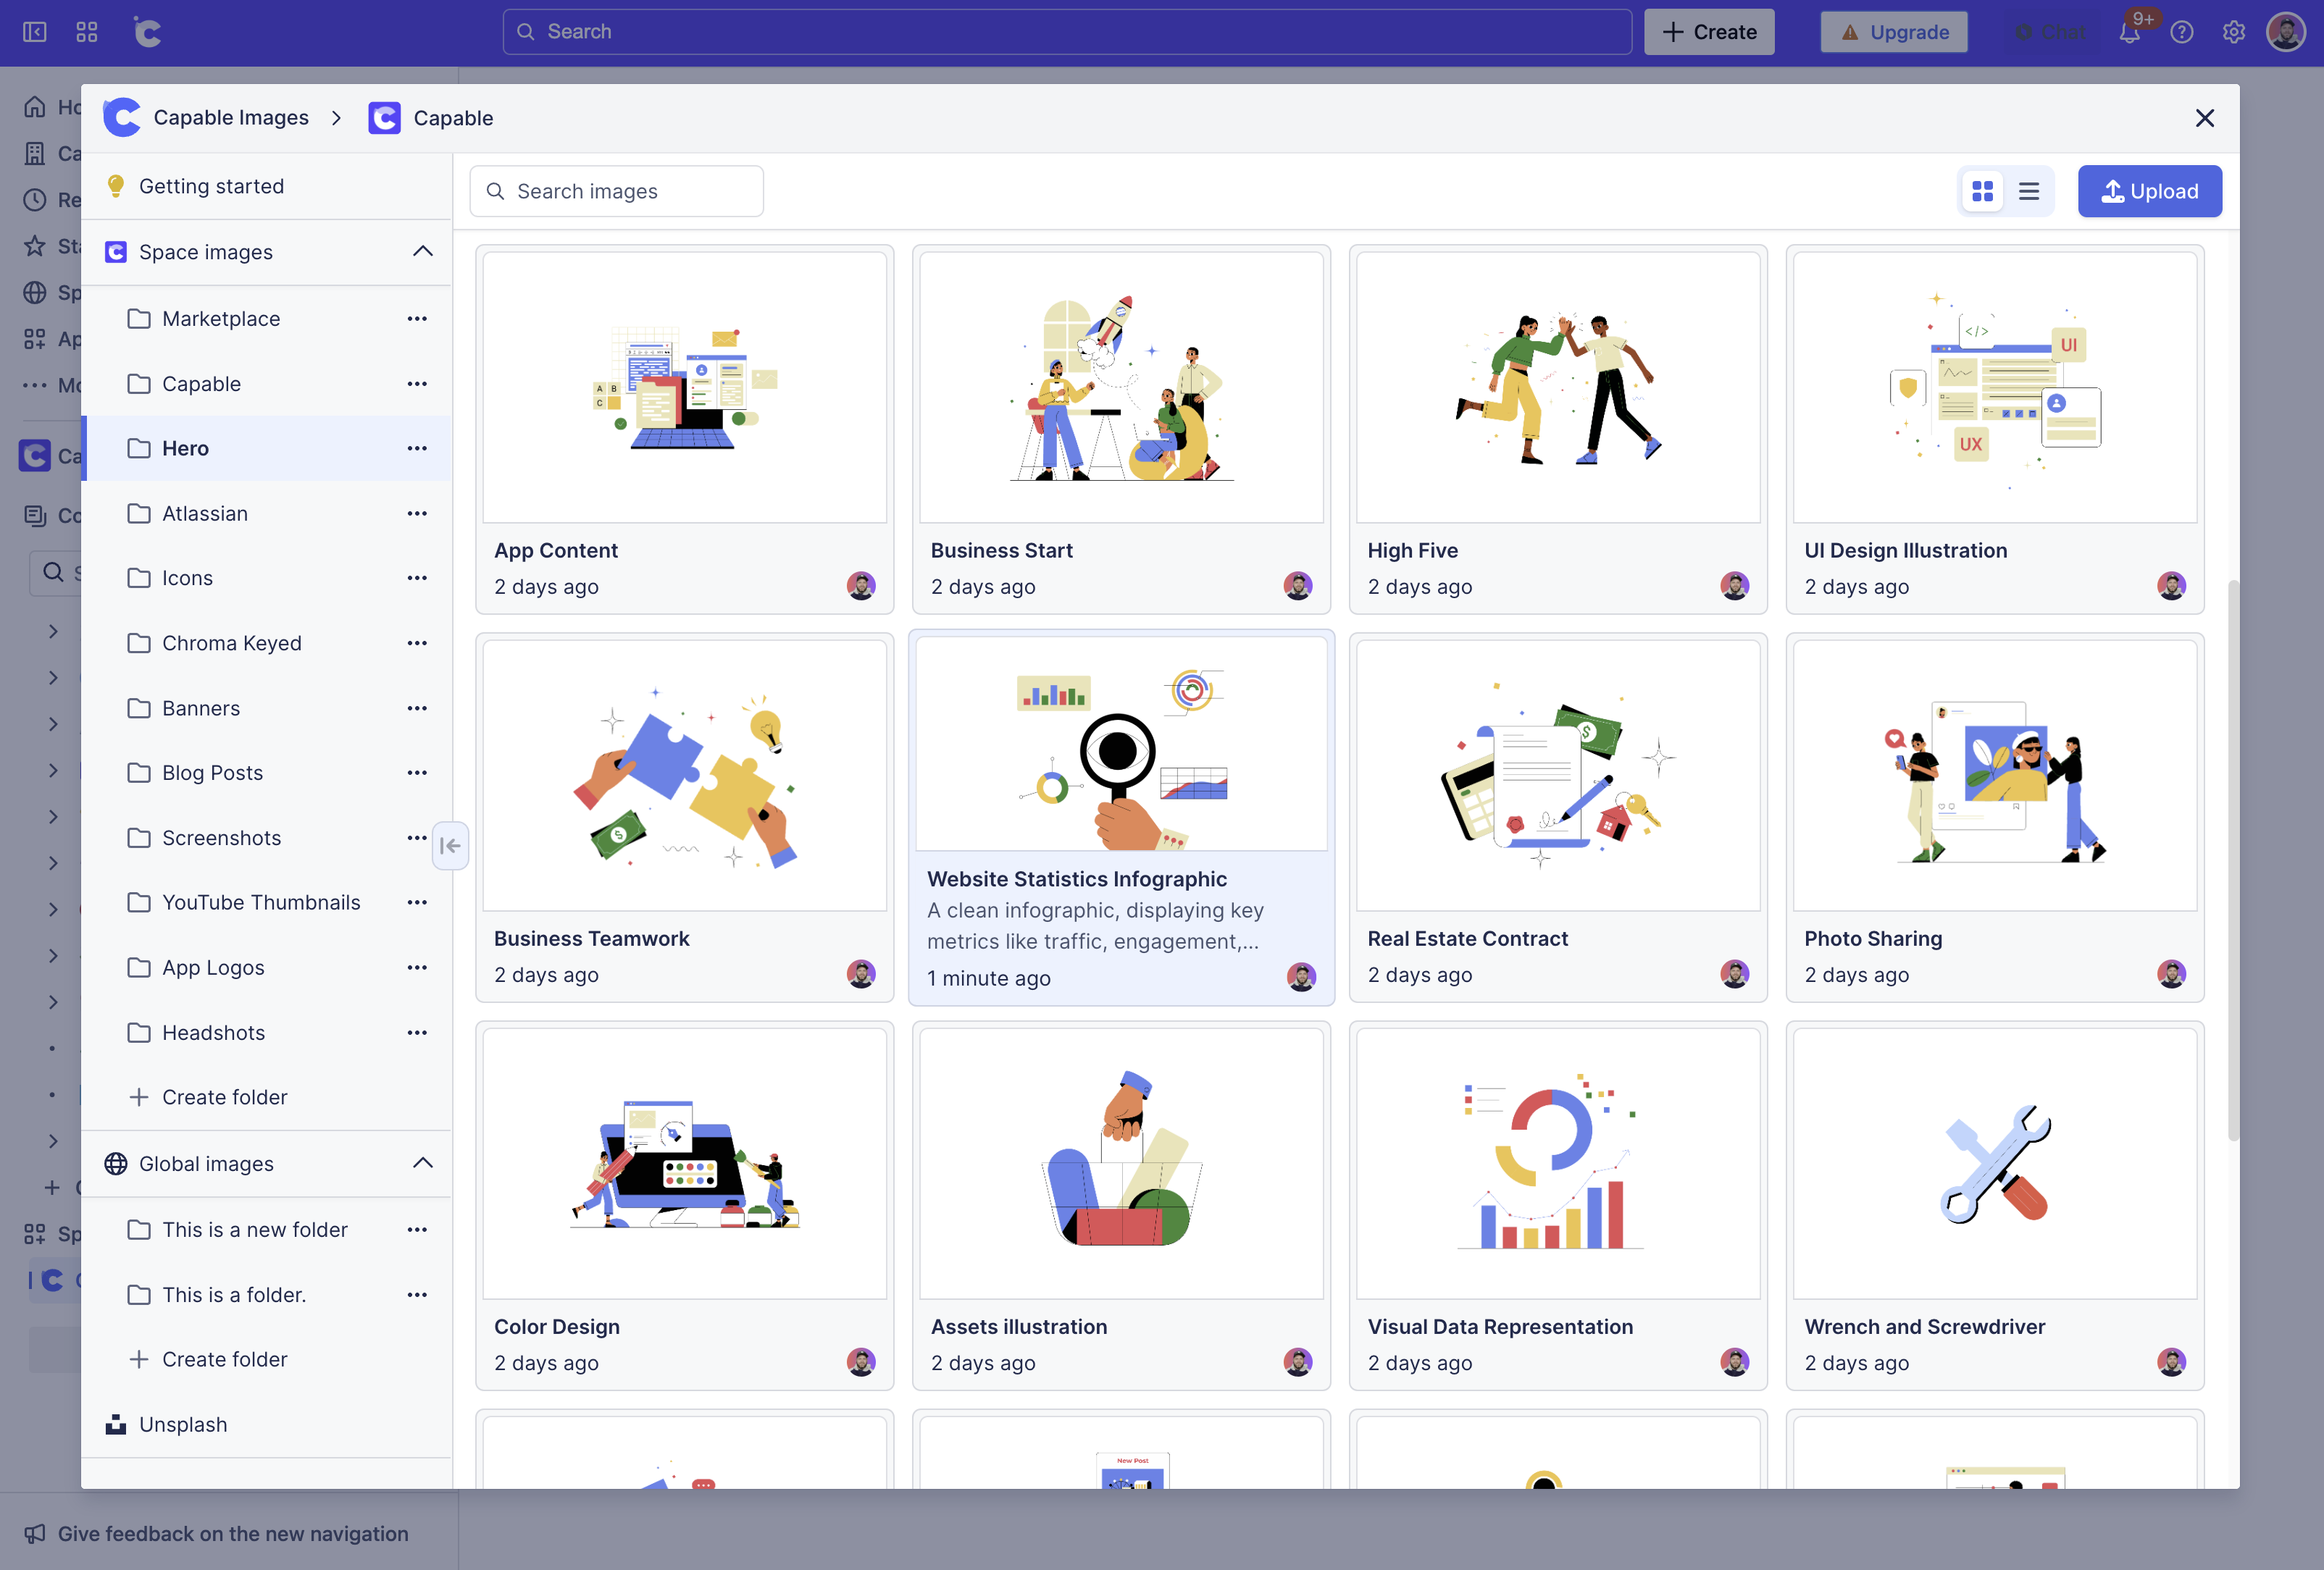
Task: Open Website Statistics Infographic thumbnail
Action: (x=1121, y=744)
